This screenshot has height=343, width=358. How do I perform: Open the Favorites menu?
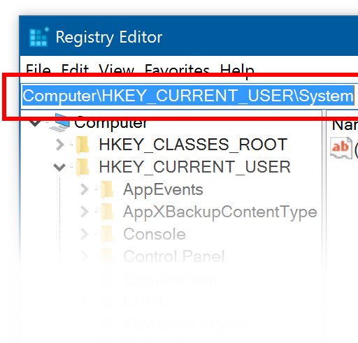click(x=177, y=69)
